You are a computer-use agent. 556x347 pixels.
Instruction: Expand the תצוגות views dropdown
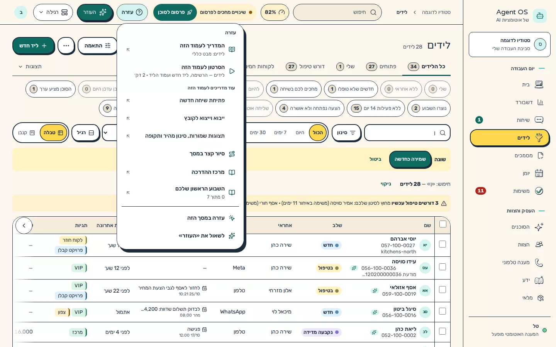pyautogui.click(x=30, y=67)
